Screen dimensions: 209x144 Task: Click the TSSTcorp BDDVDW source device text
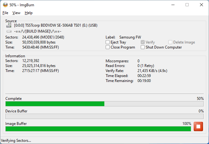56,25
